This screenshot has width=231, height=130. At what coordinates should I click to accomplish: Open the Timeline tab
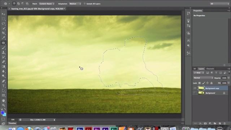coord(12,123)
